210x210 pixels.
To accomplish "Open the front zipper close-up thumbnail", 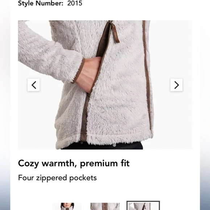I will [105, 206].
